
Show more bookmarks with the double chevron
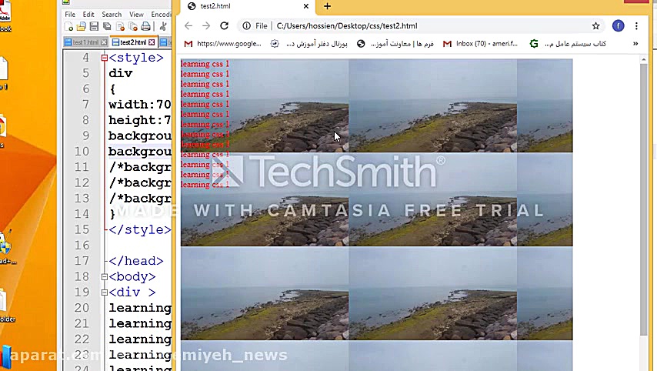pos(635,44)
